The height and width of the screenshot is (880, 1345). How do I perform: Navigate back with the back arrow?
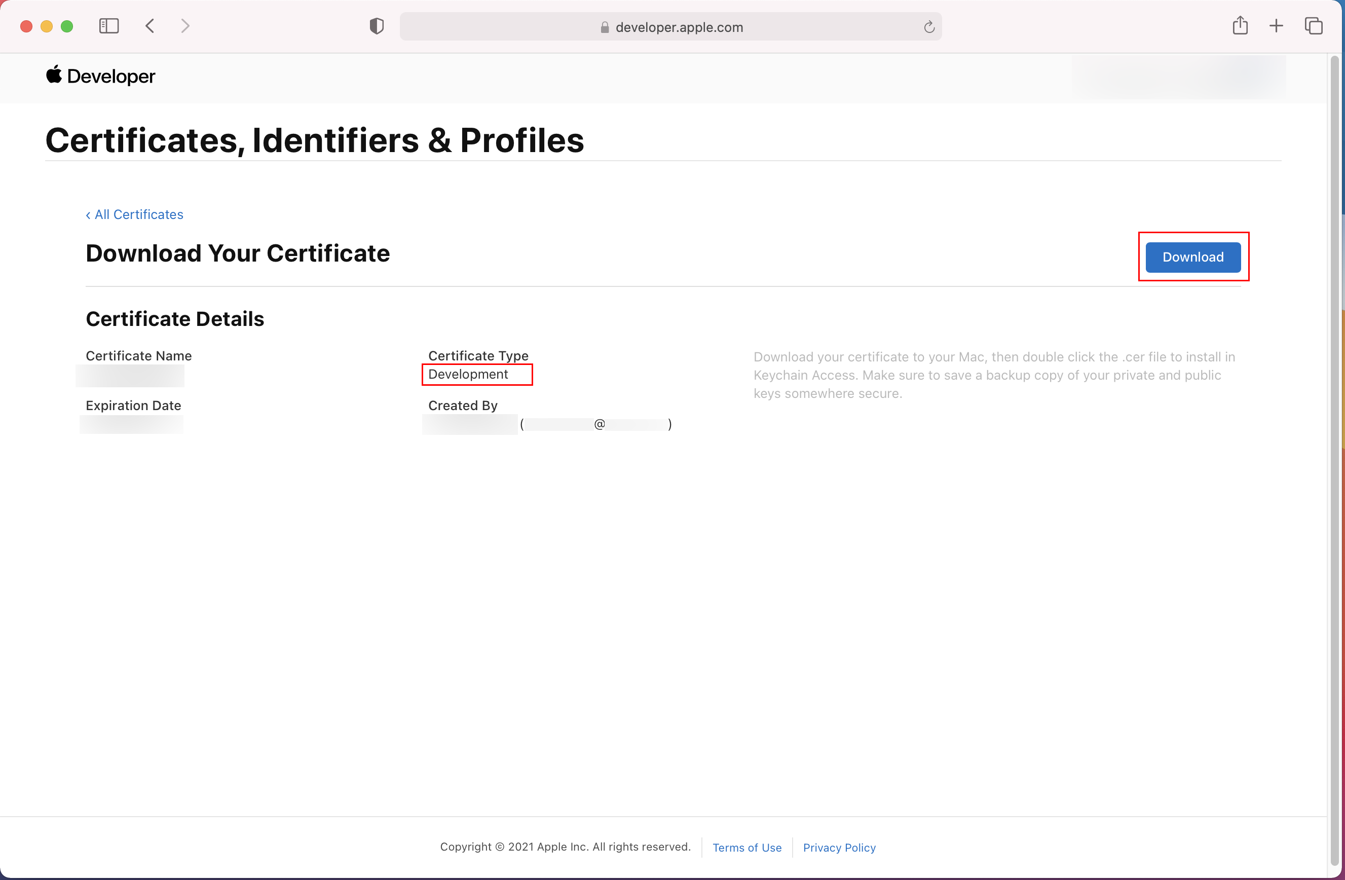click(150, 26)
